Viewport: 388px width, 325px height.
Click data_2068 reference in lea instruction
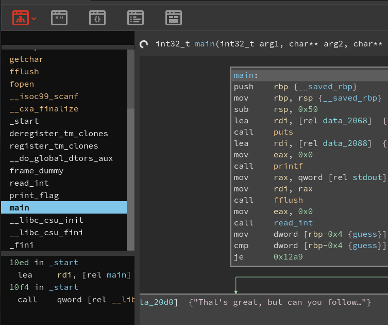tap(345, 121)
